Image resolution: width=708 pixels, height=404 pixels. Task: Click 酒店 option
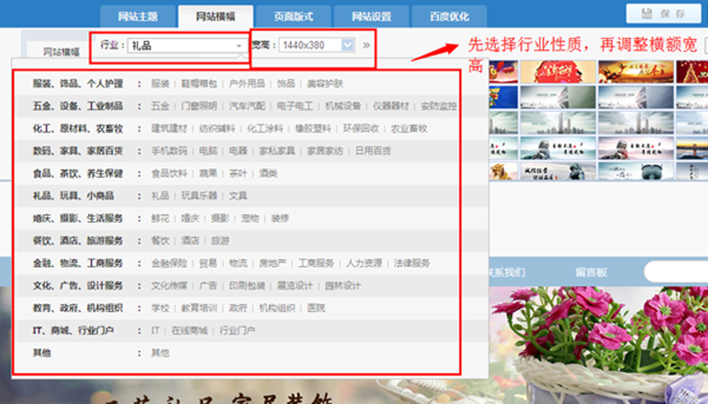pyautogui.click(x=190, y=241)
